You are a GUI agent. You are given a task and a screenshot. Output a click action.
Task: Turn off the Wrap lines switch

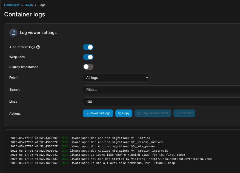click(x=88, y=57)
